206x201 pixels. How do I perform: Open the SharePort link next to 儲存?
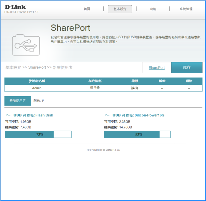(x=156, y=68)
